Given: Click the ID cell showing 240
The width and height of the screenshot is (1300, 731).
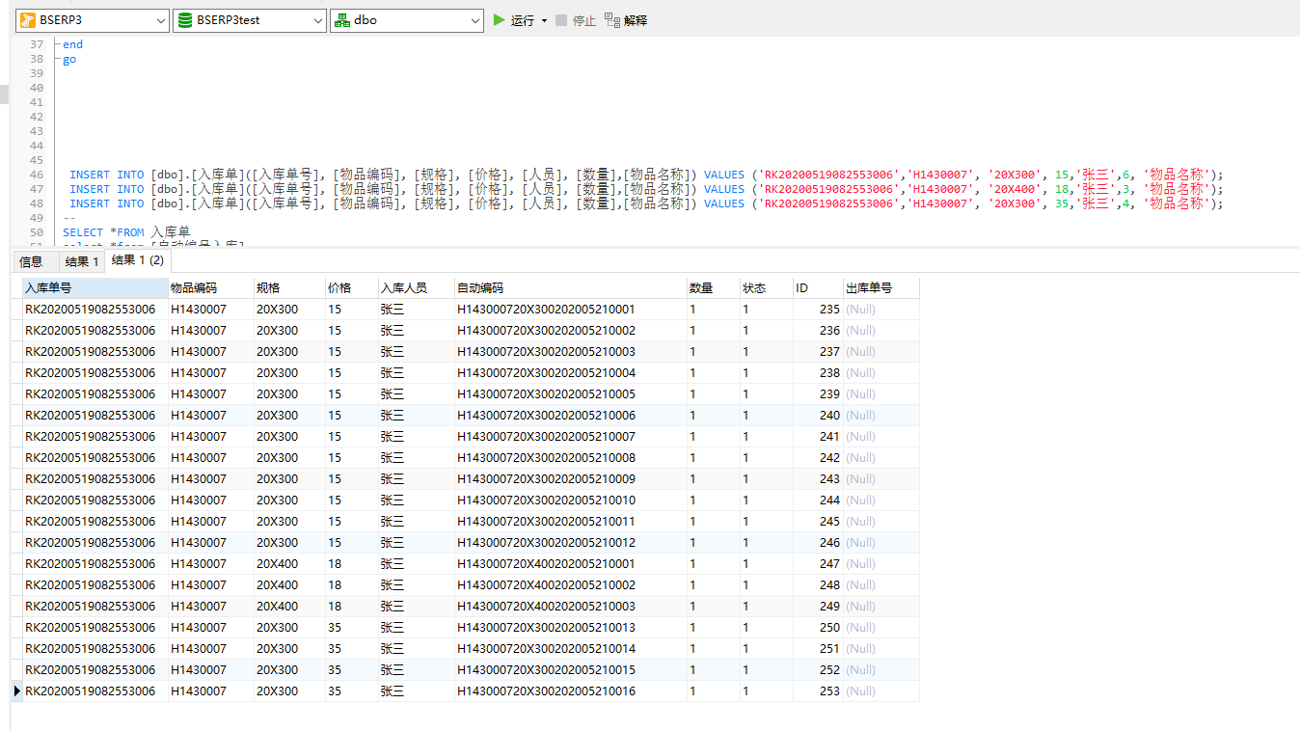Looking at the screenshot, I should pos(818,415).
